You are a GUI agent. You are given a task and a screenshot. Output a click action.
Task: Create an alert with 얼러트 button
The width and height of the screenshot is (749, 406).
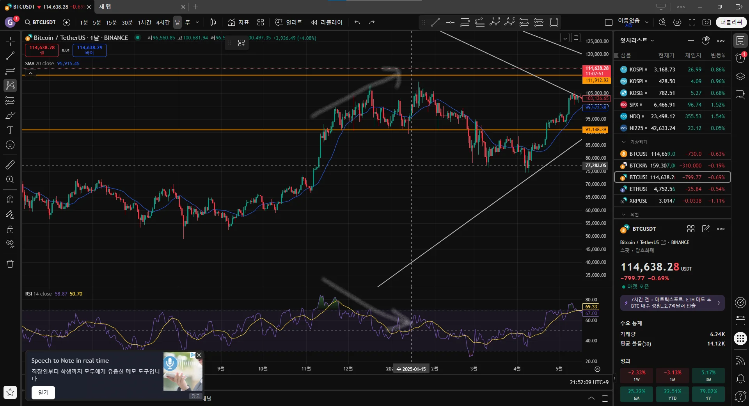[289, 23]
